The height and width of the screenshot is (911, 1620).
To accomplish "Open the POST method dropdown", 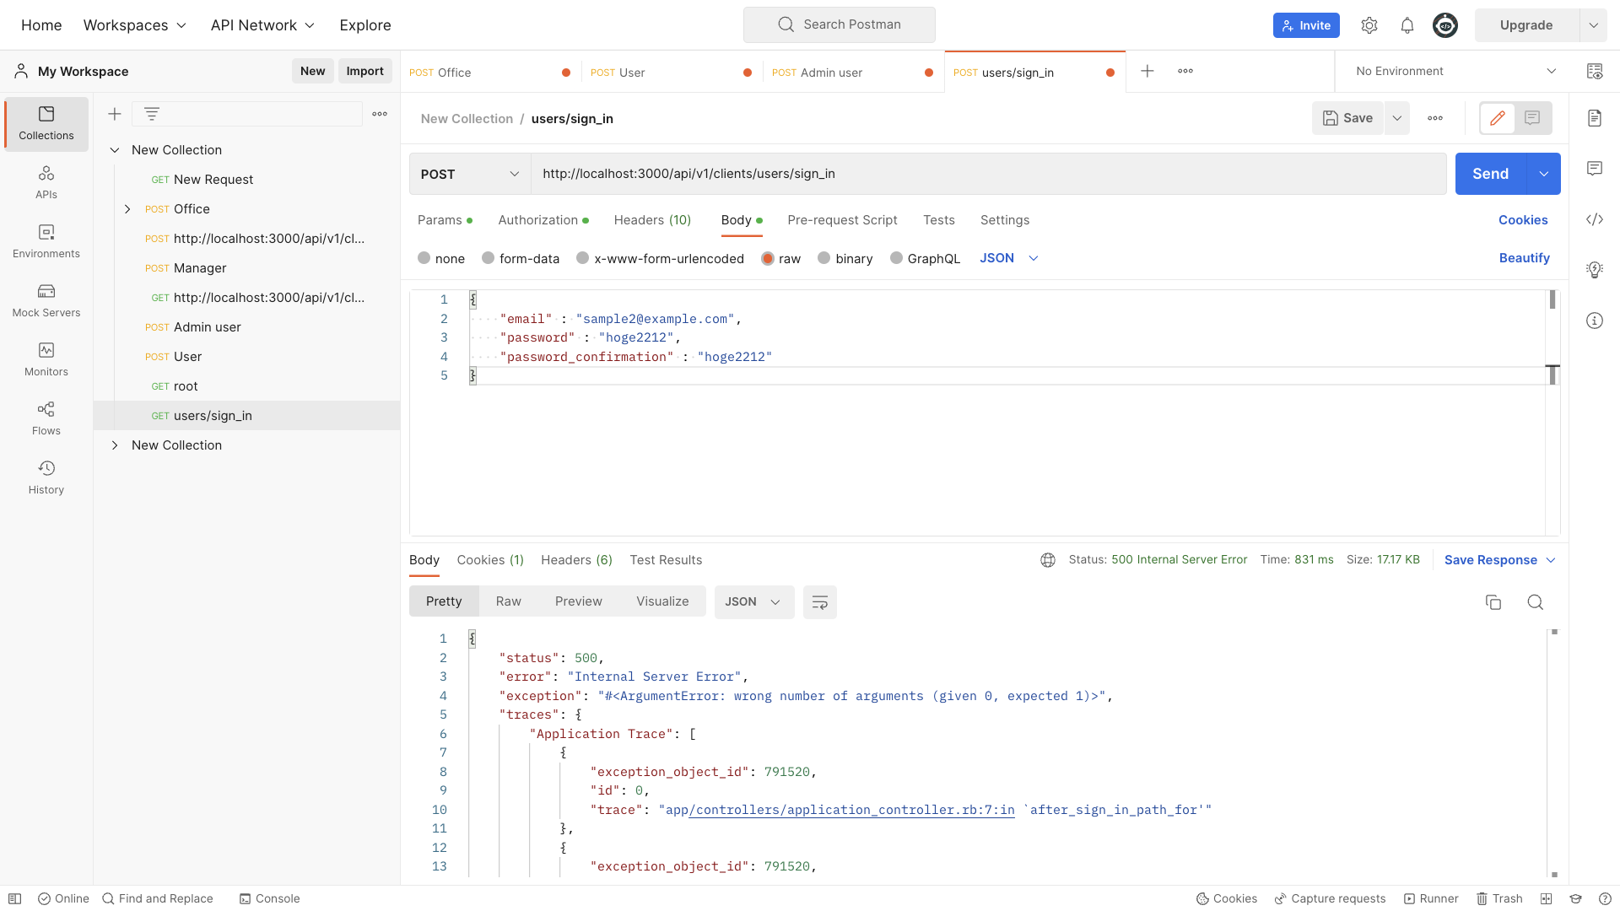I will (x=469, y=174).
